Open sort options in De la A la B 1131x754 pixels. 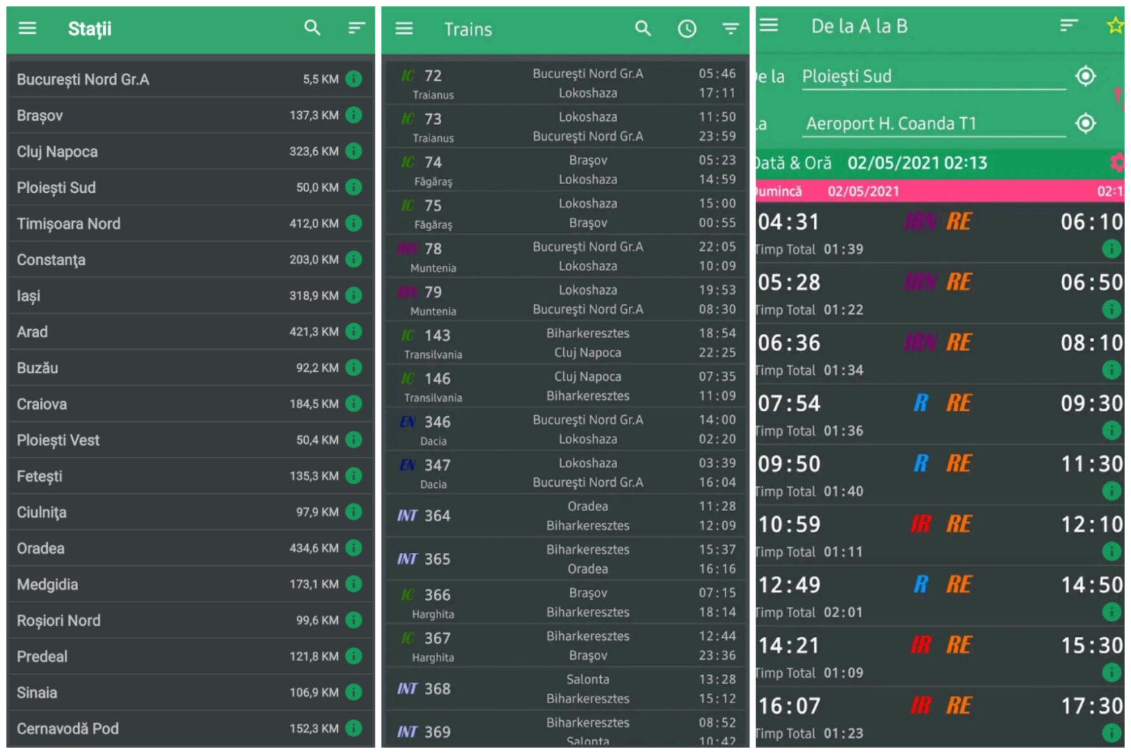[x=1068, y=26]
